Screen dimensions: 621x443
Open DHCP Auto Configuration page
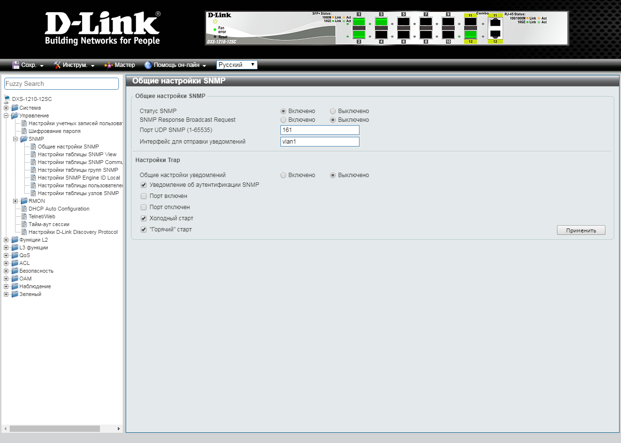59,209
